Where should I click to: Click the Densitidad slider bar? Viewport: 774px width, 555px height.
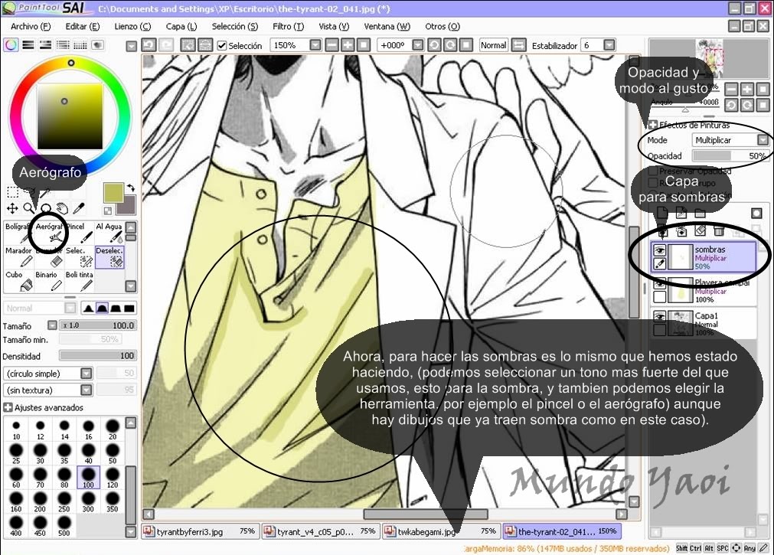point(98,355)
